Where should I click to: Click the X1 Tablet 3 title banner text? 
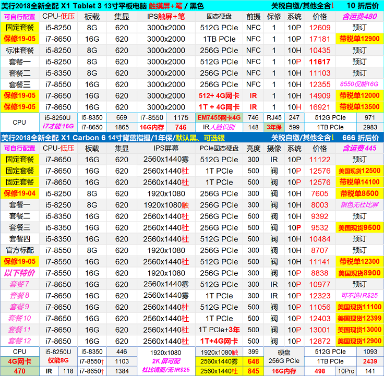point(102,6)
